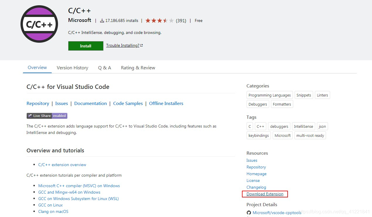The height and width of the screenshot is (217, 372).
Task: Open the Clang on macOS link
Action: (53, 211)
